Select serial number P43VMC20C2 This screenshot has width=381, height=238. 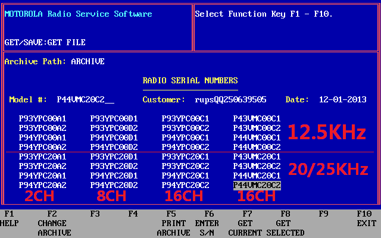pyautogui.click(x=257, y=166)
